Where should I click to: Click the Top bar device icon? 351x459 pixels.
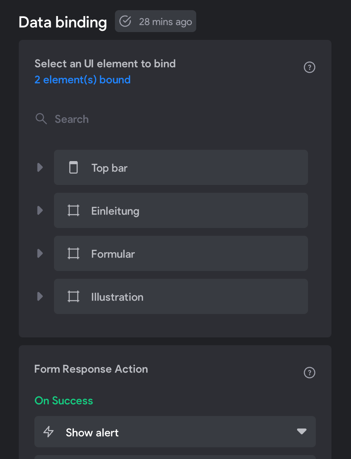pos(73,167)
